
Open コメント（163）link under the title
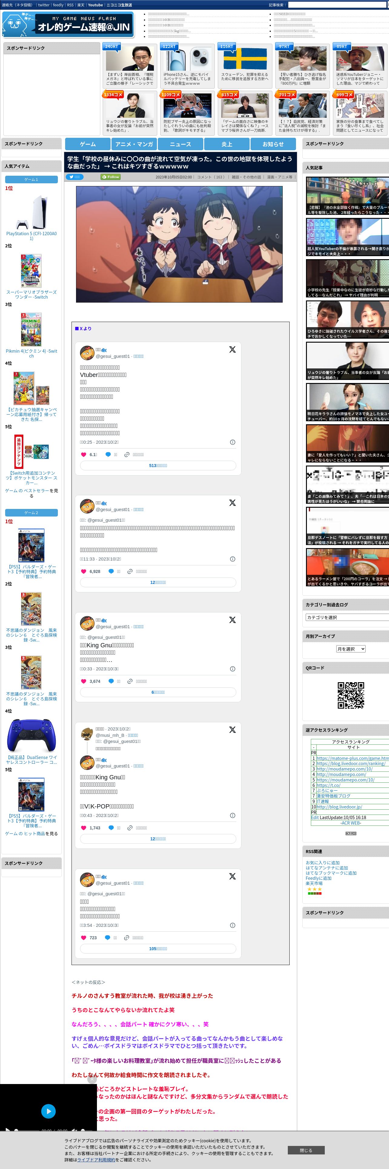tap(211, 177)
